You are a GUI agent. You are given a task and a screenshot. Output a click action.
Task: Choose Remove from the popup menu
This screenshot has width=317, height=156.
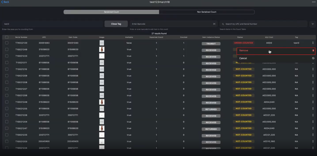coord(276,50)
